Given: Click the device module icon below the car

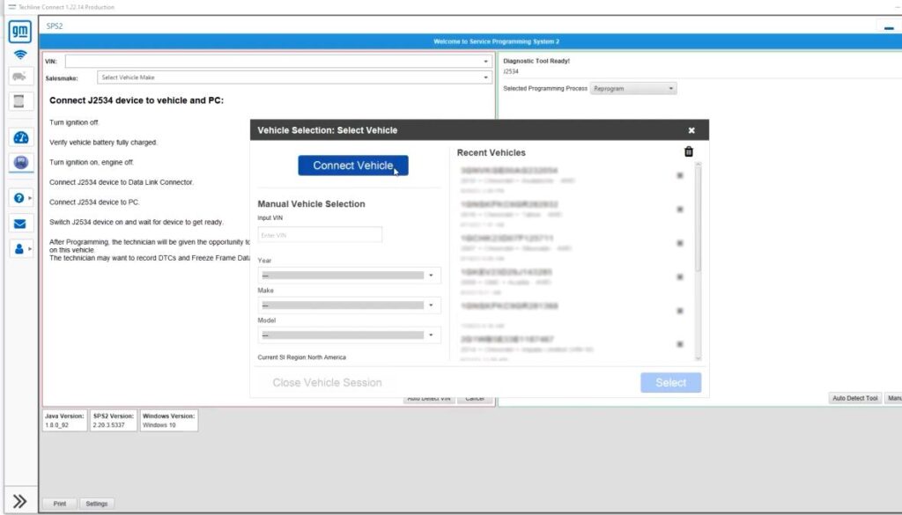Looking at the screenshot, I should [x=18, y=101].
